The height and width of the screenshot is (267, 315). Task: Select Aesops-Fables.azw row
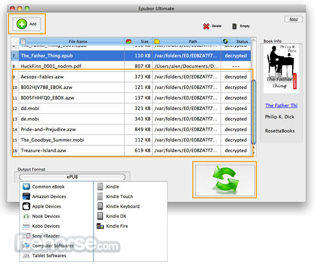tap(131, 77)
